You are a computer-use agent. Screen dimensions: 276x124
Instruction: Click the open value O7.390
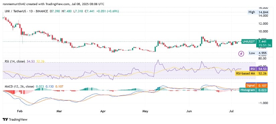click(x=55, y=11)
